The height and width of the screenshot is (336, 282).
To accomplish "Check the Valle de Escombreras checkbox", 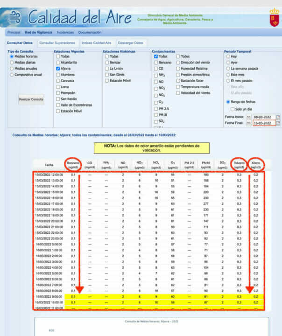I will [58, 105].
